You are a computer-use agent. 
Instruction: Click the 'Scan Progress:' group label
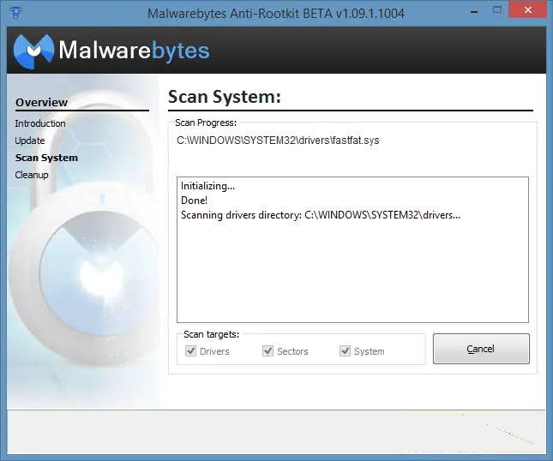click(206, 123)
